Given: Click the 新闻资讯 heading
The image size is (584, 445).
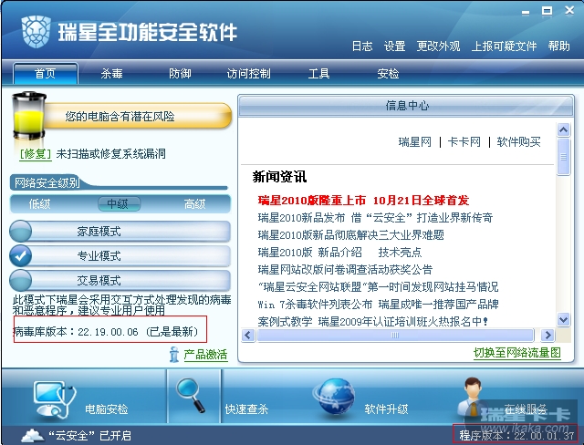Looking at the screenshot, I should (x=279, y=177).
